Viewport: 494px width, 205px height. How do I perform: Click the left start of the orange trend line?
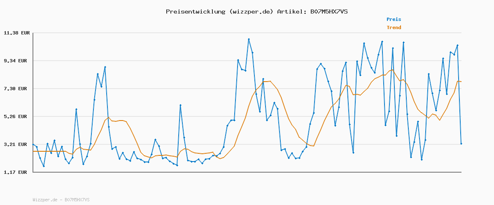tap(33, 151)
